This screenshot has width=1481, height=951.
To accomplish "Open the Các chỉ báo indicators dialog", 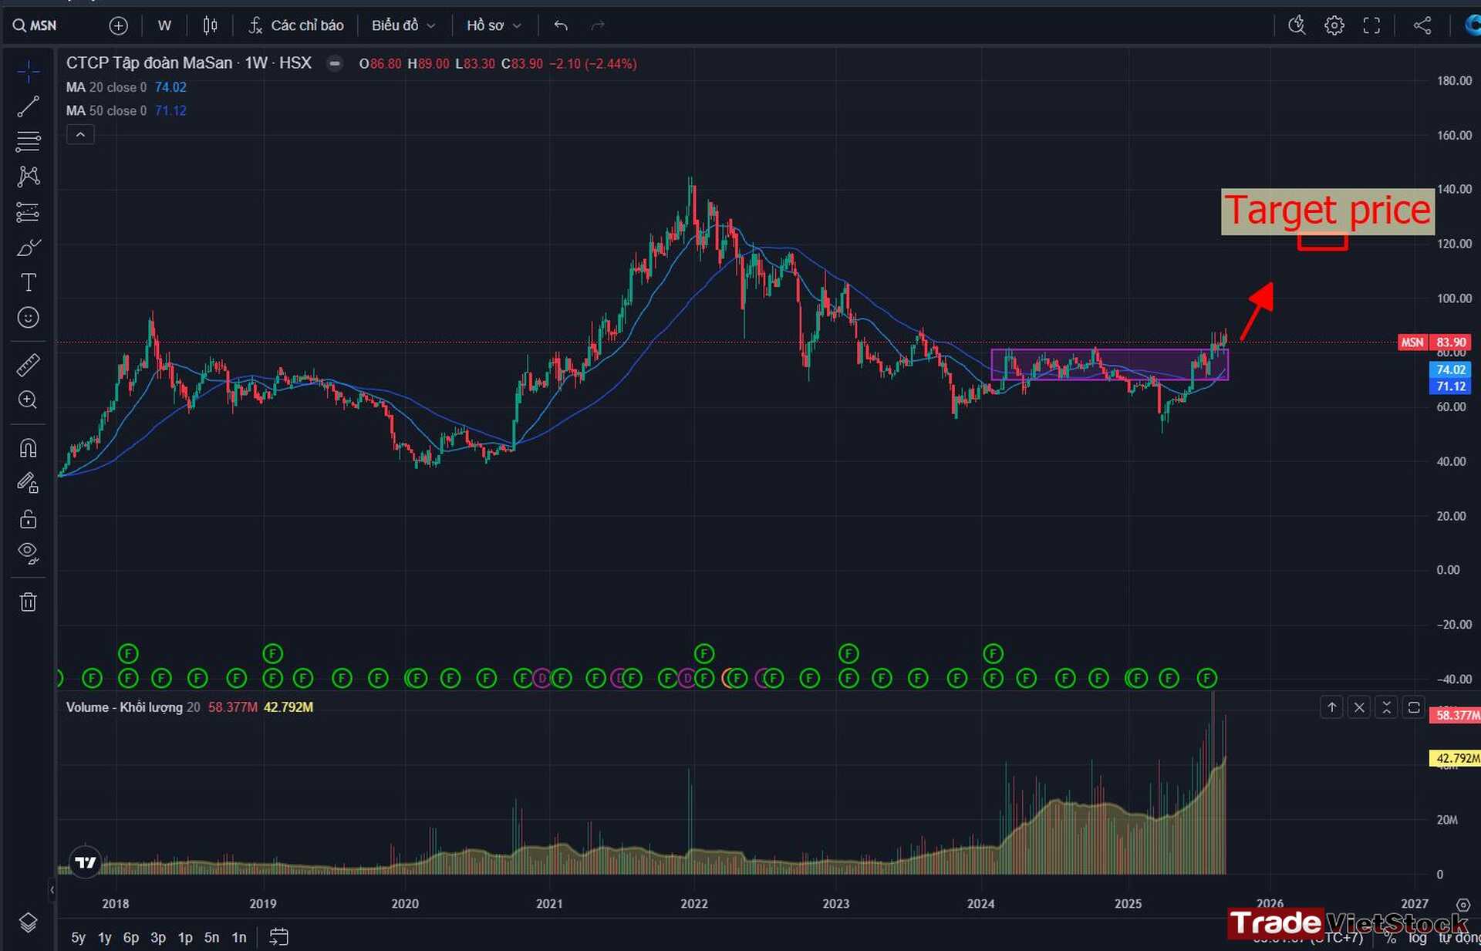I will point(296,25).
